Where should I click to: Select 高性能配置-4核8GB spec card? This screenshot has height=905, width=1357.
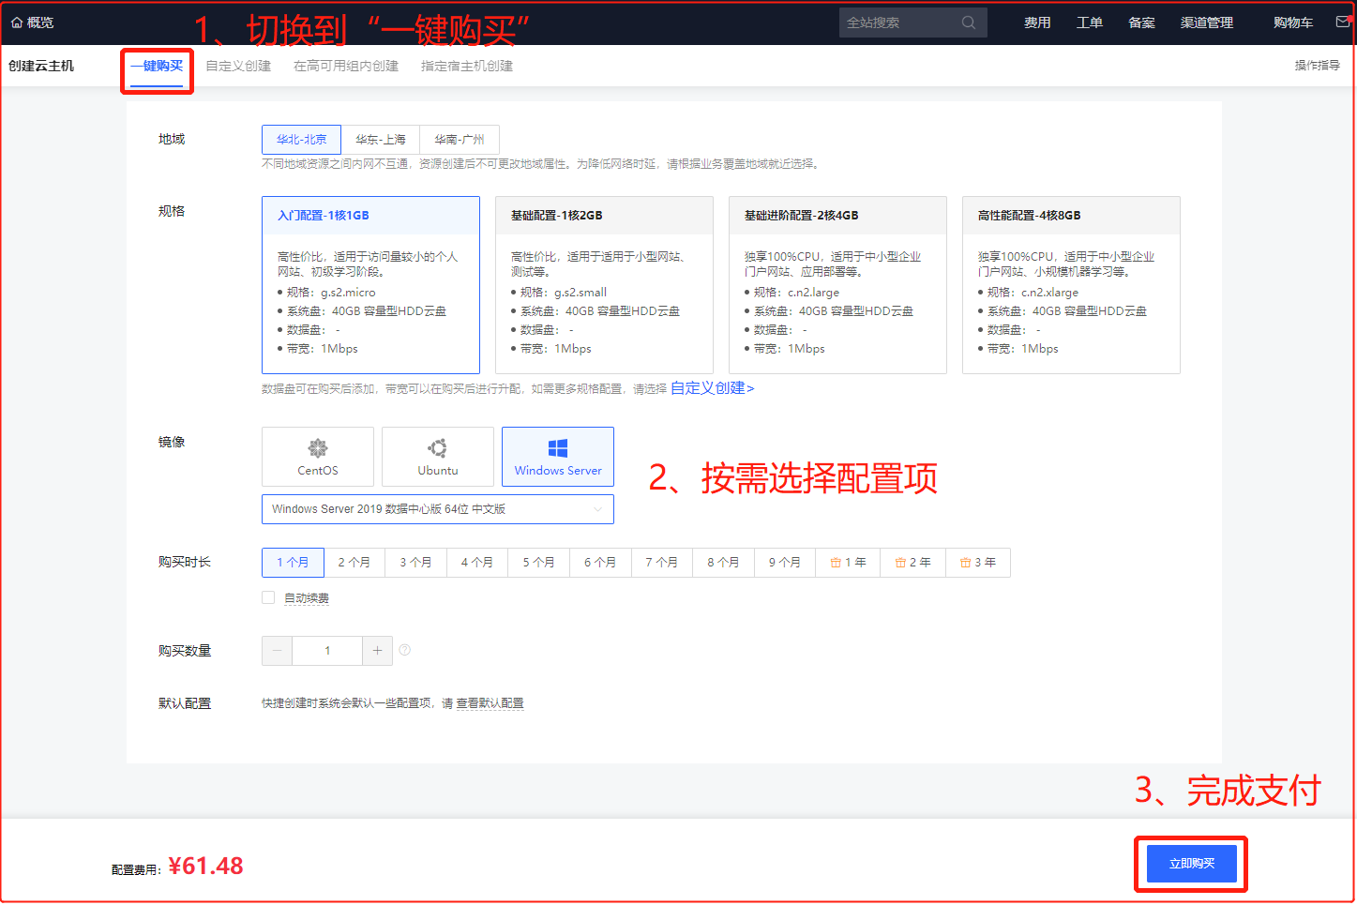point(1071,285)
